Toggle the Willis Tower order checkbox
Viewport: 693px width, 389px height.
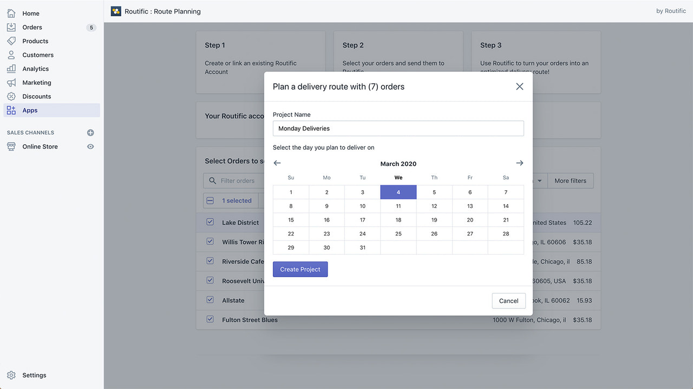pyautogui.click(x=210, y=241)
